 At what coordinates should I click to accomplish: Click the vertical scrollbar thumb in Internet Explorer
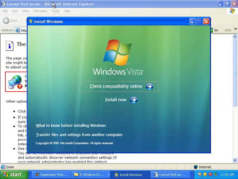[x=235, y=73]
